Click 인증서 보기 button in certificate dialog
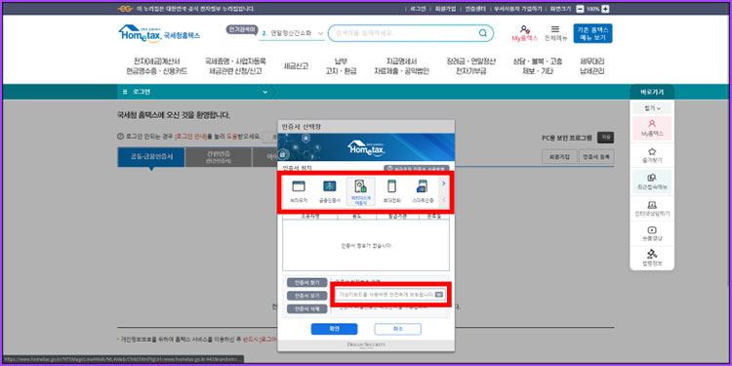This screenshot has height=366, width=732. 306,296
